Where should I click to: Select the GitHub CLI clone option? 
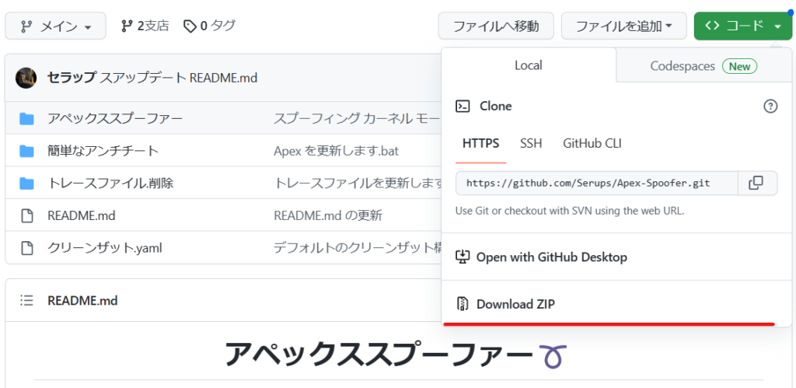[x=592, y=143]
